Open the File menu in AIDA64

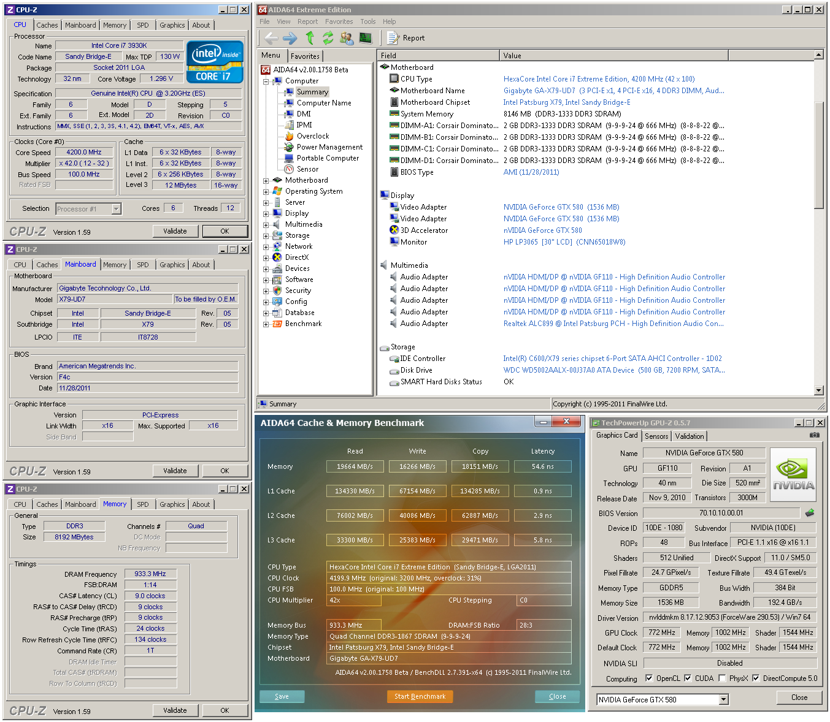point(264,21)
